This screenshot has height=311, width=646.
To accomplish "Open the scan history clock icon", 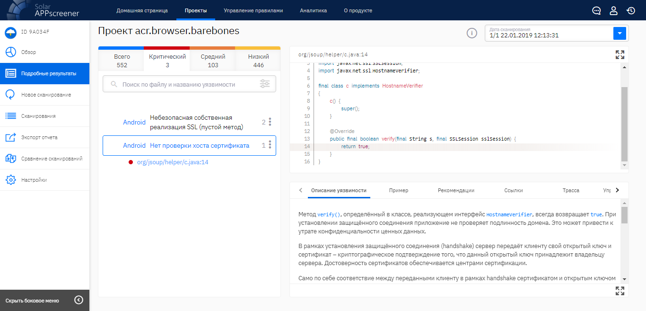I will [630, 11].
